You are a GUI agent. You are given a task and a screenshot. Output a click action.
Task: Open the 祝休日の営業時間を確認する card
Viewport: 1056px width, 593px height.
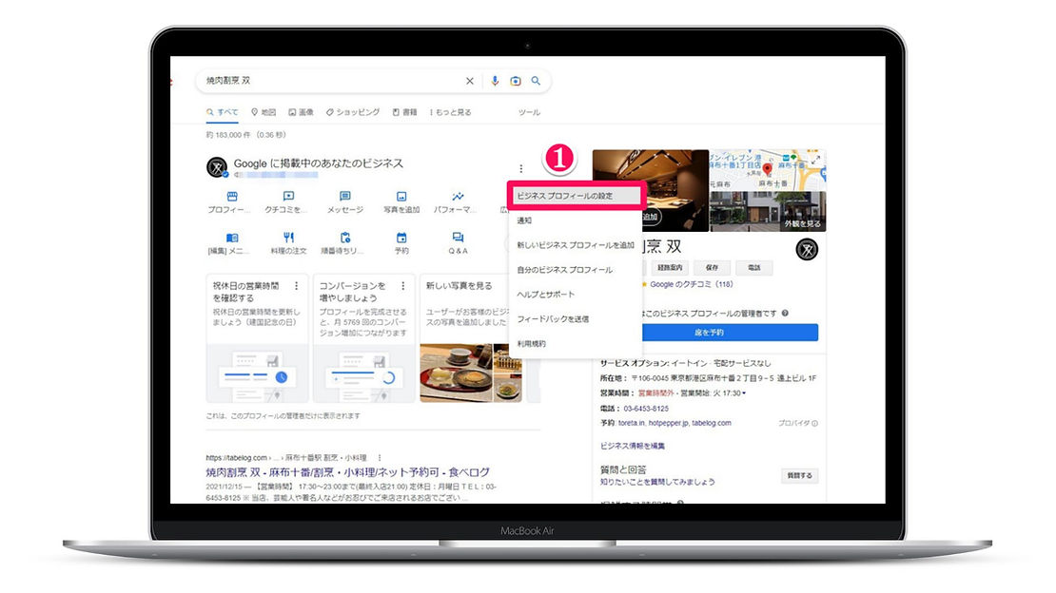click(x=257, y=338)
